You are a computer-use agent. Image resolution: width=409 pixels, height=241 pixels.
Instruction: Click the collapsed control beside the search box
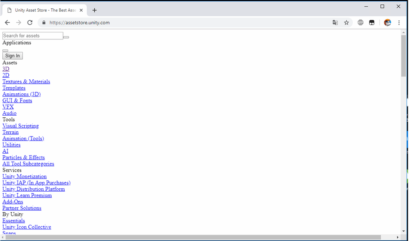point(66,37)
